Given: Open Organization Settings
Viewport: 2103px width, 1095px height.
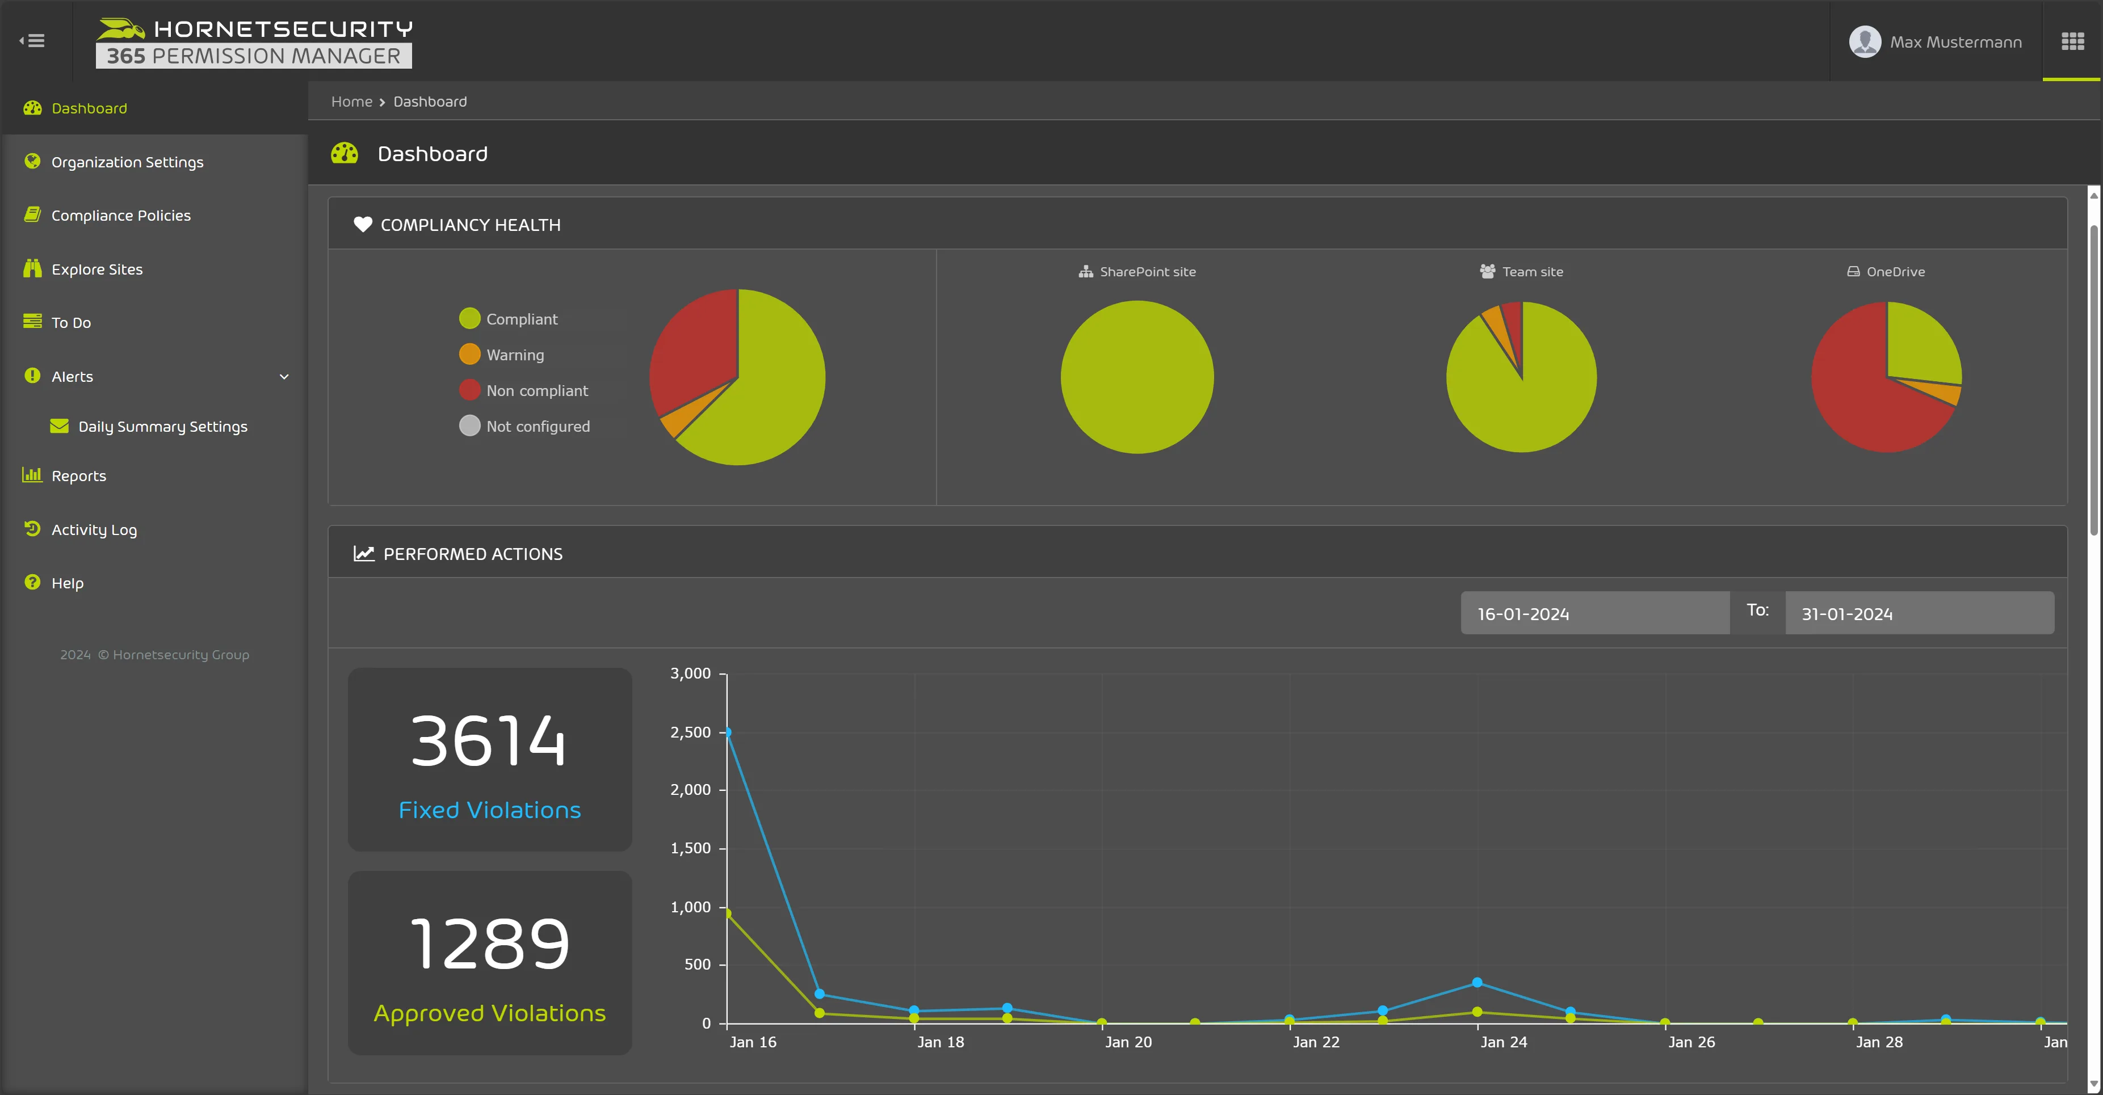Looking at the screenshot, I should coord(127,162).
